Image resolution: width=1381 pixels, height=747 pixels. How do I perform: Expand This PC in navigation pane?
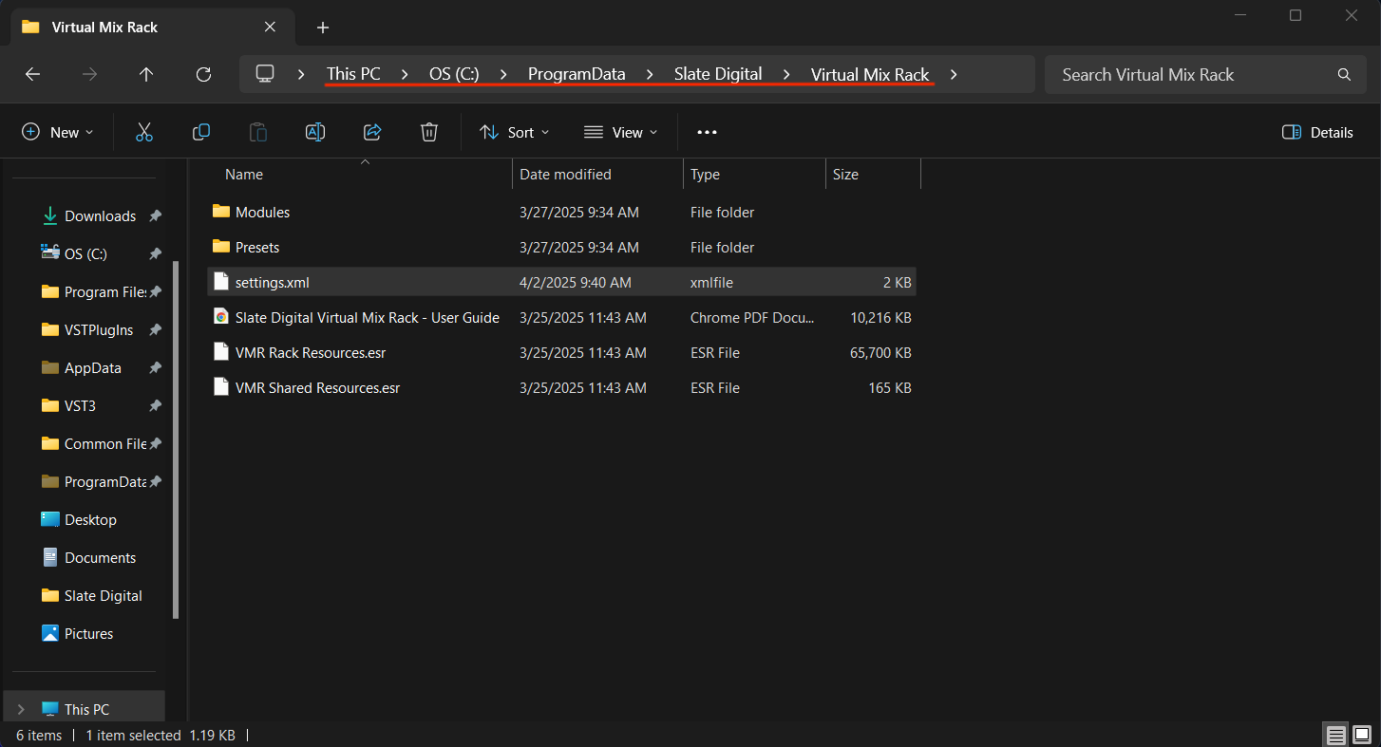click(x=21, y=709)
